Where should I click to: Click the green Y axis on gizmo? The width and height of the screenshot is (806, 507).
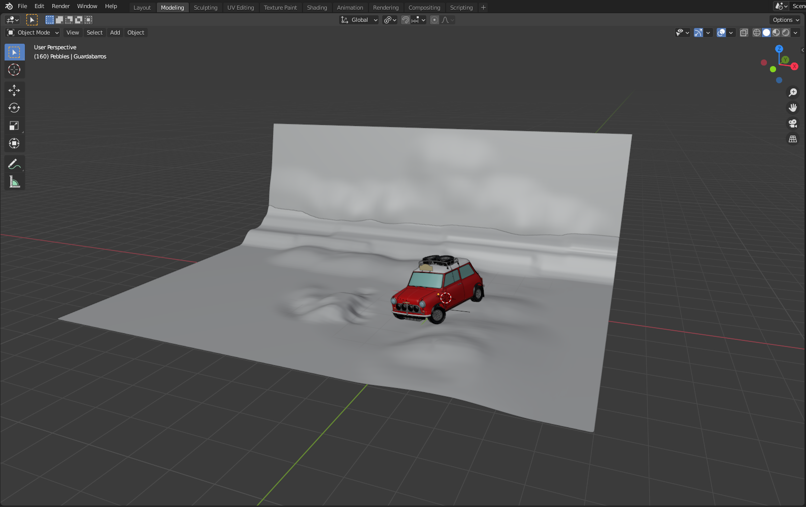pos(785,60)
